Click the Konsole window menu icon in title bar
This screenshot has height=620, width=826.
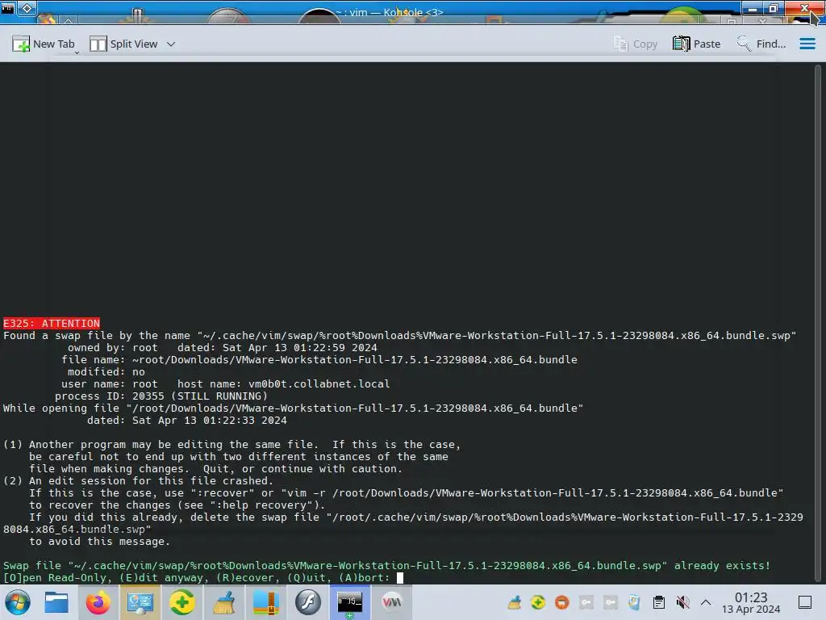(x=8, y=8)
